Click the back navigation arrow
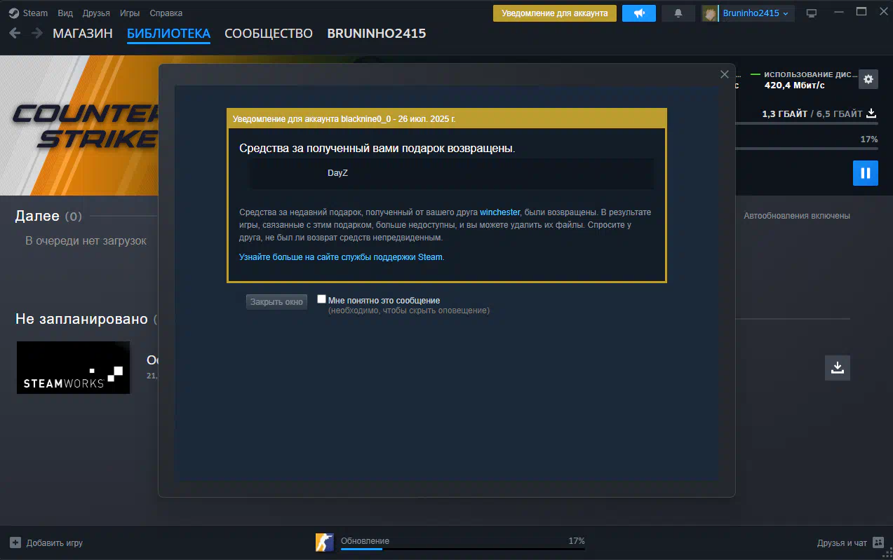This screenshot has height=560, width=893. 15,33
